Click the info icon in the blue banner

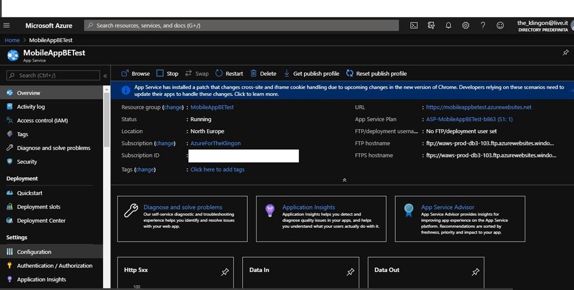126,91
